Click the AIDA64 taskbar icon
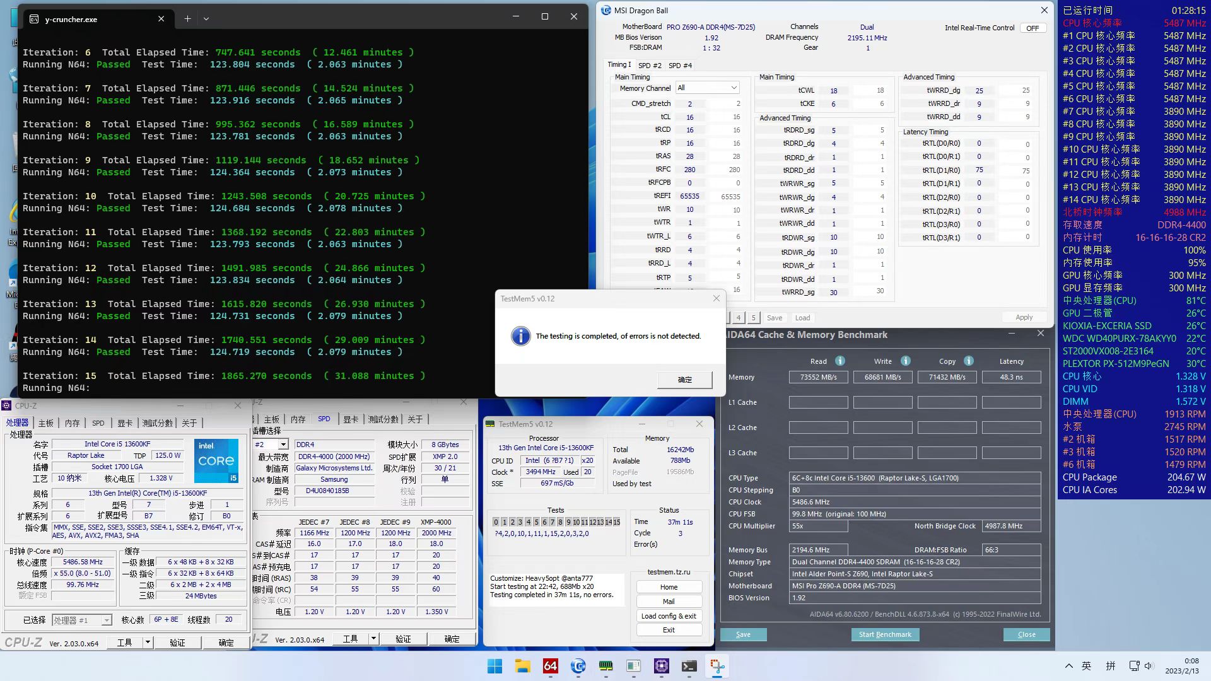1211x681 pixels. pos(551,666)
